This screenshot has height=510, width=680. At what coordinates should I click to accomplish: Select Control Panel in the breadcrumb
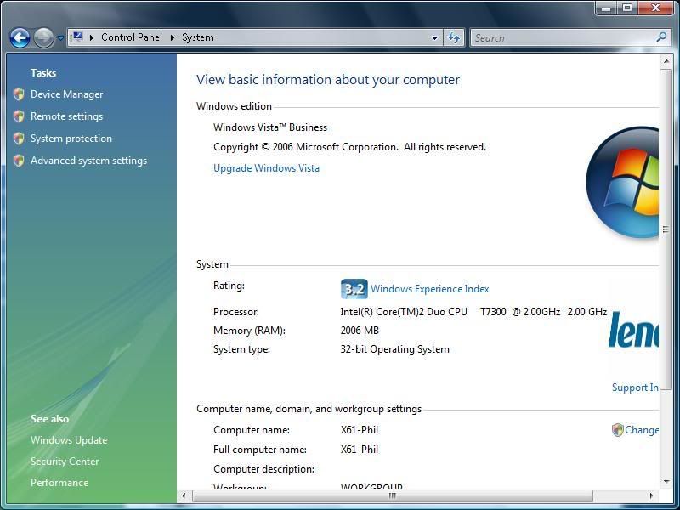click(132, 37)
